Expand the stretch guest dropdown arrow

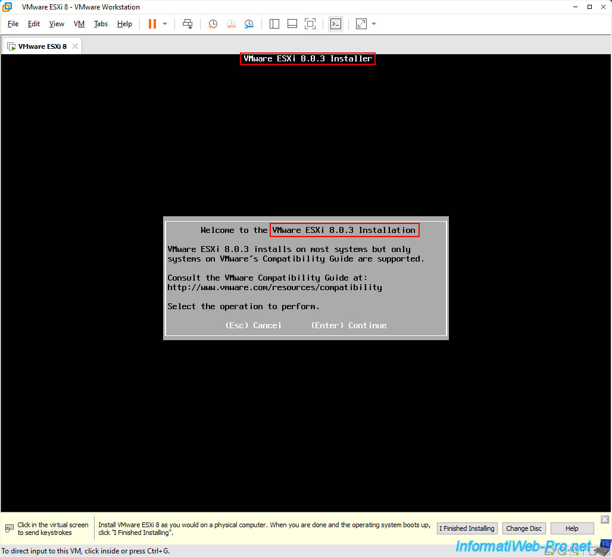(374, 24)
